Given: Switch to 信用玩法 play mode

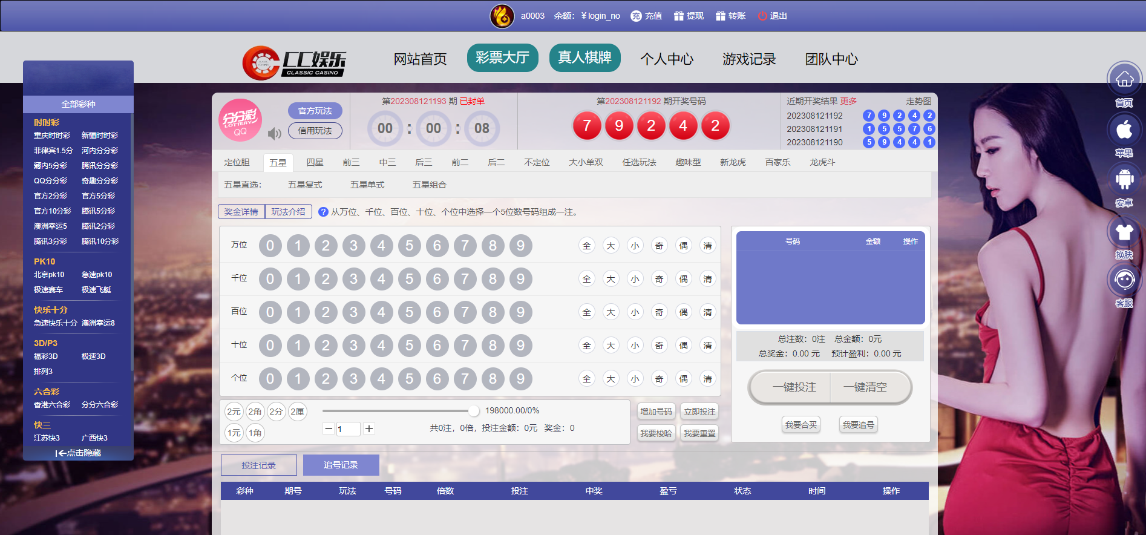Looking at the screenshot, I should coord(315,131).
